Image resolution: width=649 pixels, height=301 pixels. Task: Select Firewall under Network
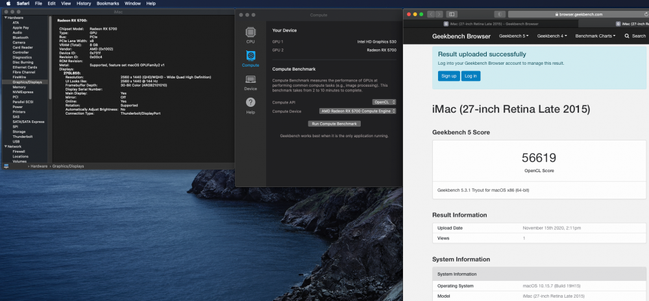(x=19, y=151)
